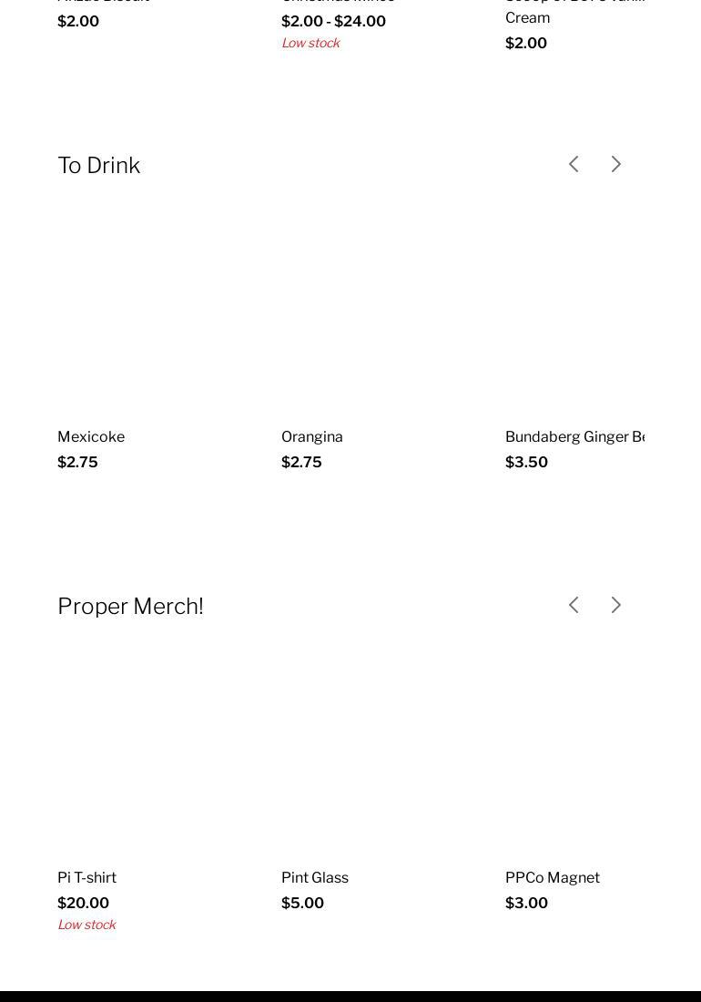Screen dimensions: 701x1002
Task: View the Pi T-shirt product
Action: pyautogui.click(x=86, y=877)
